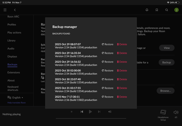
Task: Go back using the left arrow
Action: [15, 10]
